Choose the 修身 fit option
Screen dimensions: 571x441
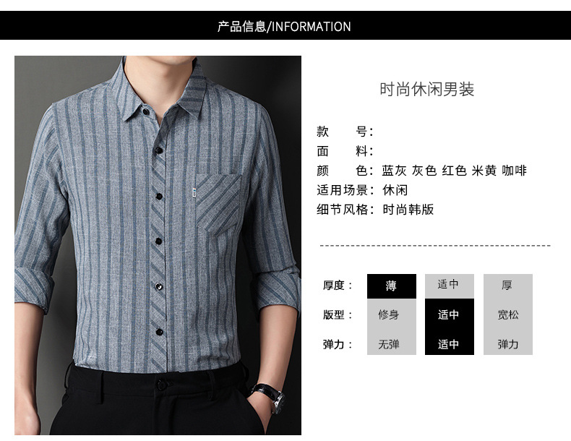pyautogui.click(x=392, y=314)
